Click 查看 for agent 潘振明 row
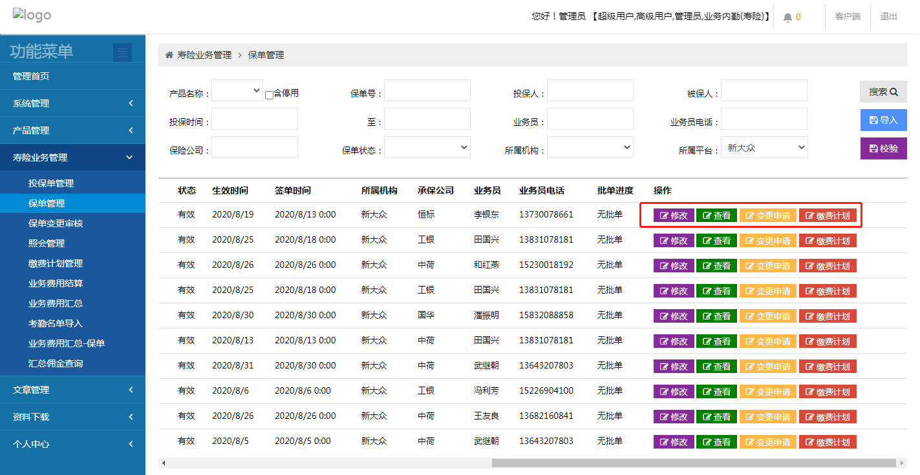The image size is (920, 475). click(x=716, y=316)
